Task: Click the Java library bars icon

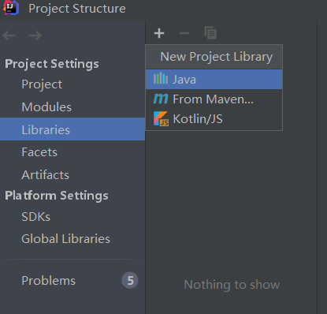Action: pyautogui.click(x=161, y=78)
